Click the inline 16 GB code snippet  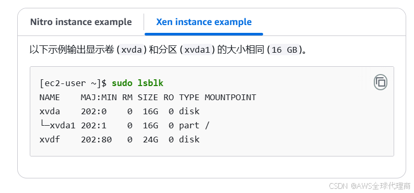click(x=285, y=50)
